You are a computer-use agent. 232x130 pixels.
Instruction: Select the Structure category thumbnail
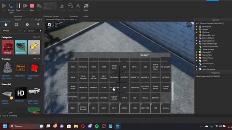(21, 47)
